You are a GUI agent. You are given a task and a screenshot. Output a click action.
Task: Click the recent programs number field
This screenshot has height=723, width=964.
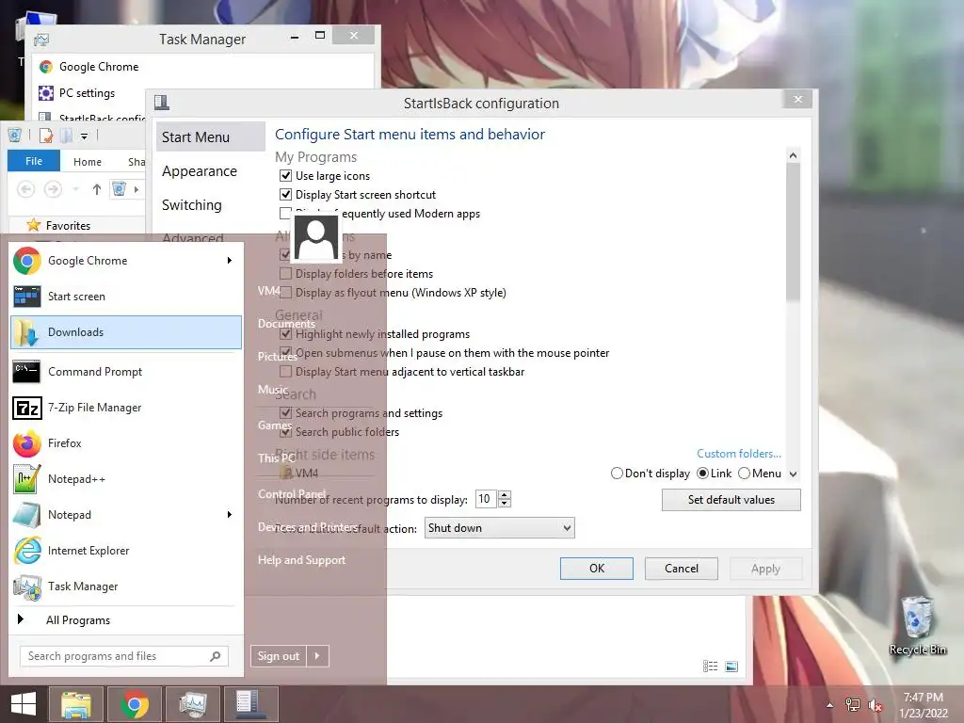(x=487, y=499)
